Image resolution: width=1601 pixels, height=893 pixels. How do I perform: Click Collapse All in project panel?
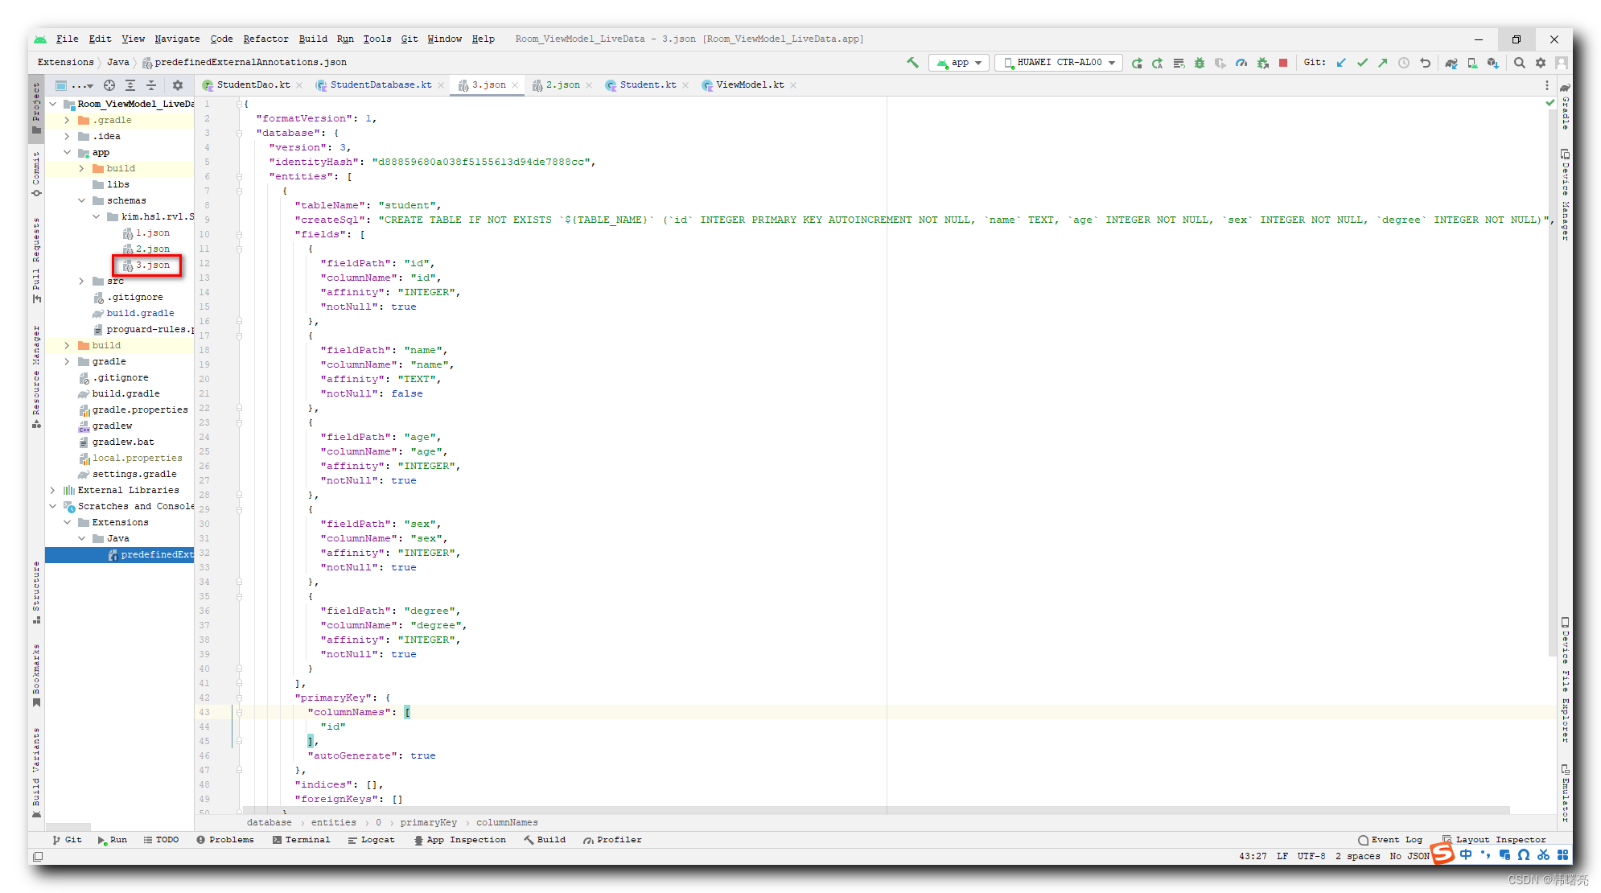click(x=151, y=85)
